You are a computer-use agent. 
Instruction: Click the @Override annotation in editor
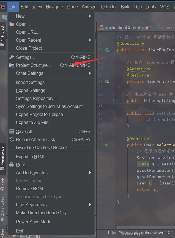coord(138,139)
